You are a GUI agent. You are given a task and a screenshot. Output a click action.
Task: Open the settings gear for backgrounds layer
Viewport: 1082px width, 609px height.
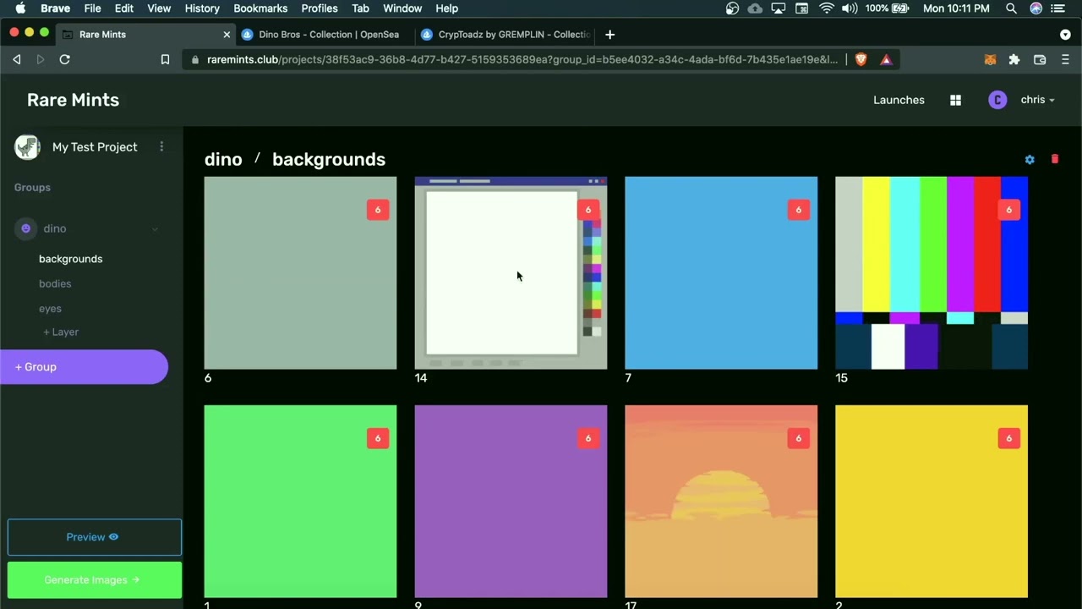pyautogui.click(x=1030, y=159)
